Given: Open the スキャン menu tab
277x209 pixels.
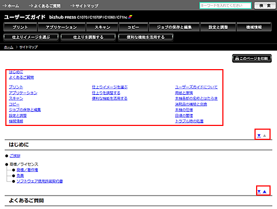Looking at the screenshot, I should [102, 27].
